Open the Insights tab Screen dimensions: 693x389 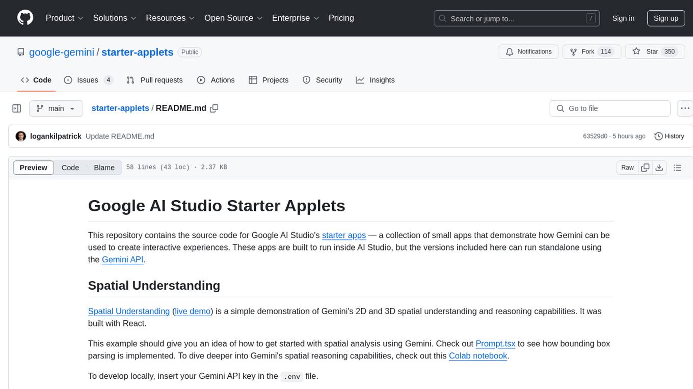point(375,80)
